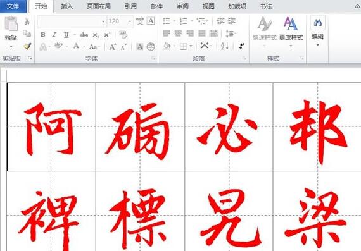This screenshot has width=361, height=251.
Task: Toggle Bold formatting
Action: click(x=43, y=35)
